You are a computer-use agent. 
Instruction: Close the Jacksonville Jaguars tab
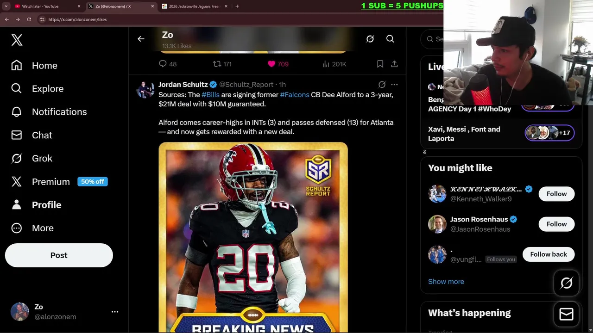(x=226, y=6)
